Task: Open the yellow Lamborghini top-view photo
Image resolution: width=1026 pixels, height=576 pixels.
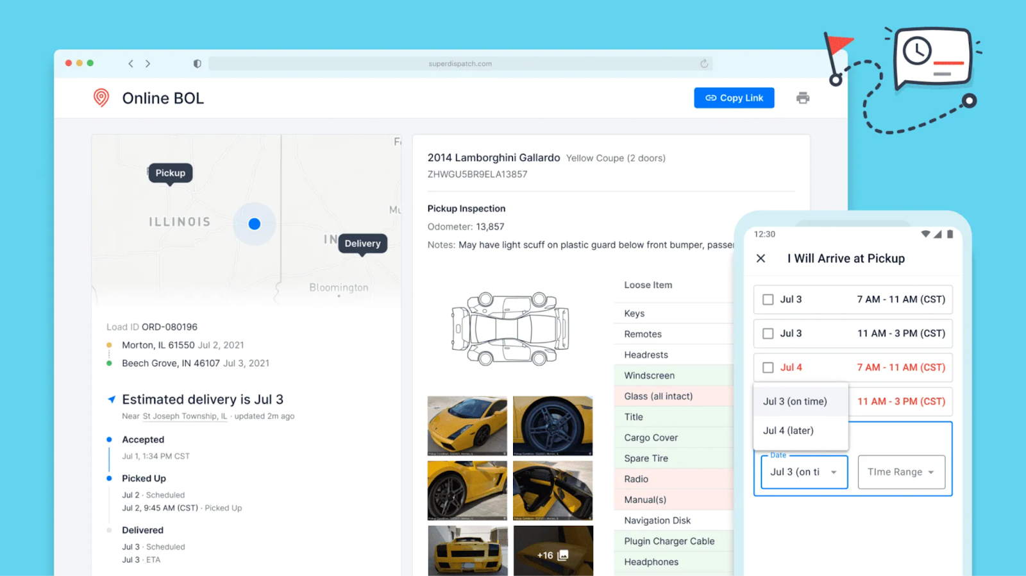Action: tap(467, 426)
